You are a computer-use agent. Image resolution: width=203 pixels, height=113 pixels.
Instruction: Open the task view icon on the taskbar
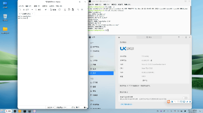(x=15, y=111)
